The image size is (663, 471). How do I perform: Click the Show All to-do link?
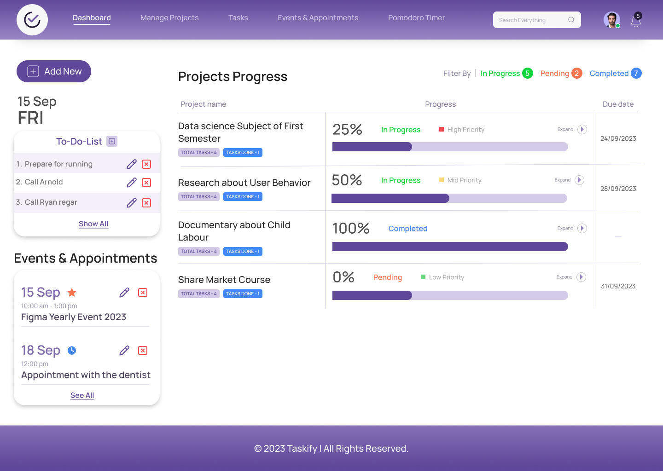click(x=93, y=224)
